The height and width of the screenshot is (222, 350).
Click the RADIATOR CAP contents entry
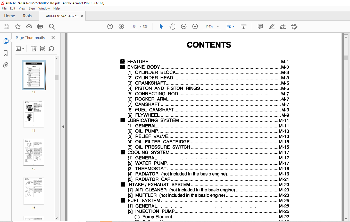(x=208, y=179)
